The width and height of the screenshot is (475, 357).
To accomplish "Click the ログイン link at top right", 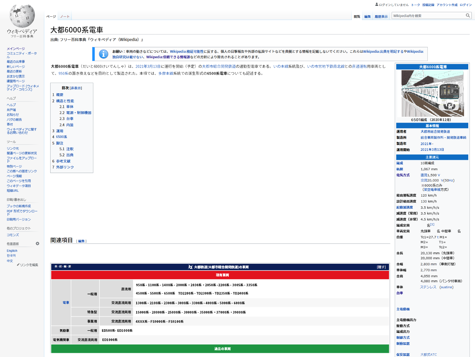I will point(465,5).
